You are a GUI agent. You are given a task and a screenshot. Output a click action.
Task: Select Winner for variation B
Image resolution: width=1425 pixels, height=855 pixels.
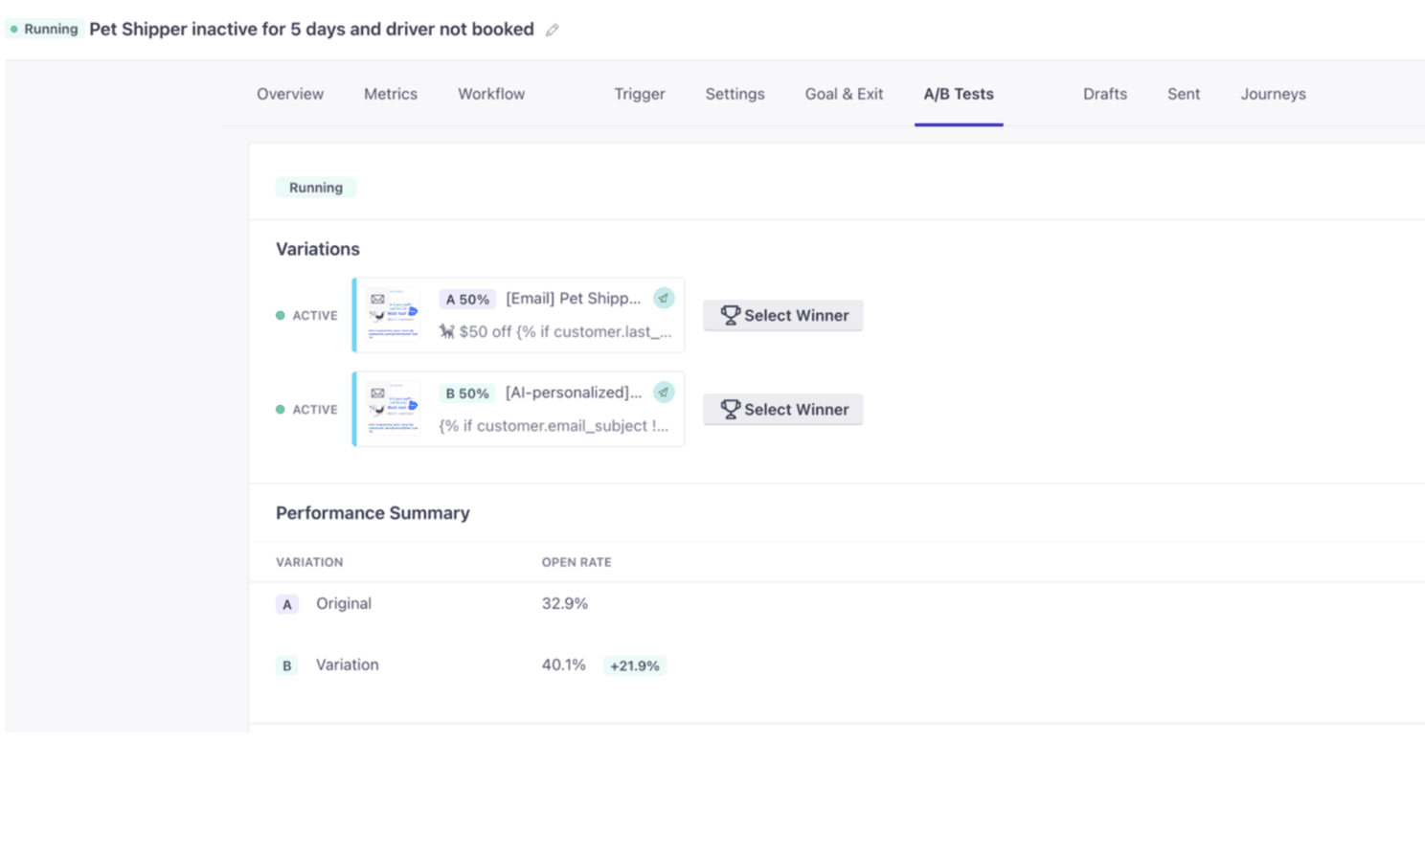(783, 409)
